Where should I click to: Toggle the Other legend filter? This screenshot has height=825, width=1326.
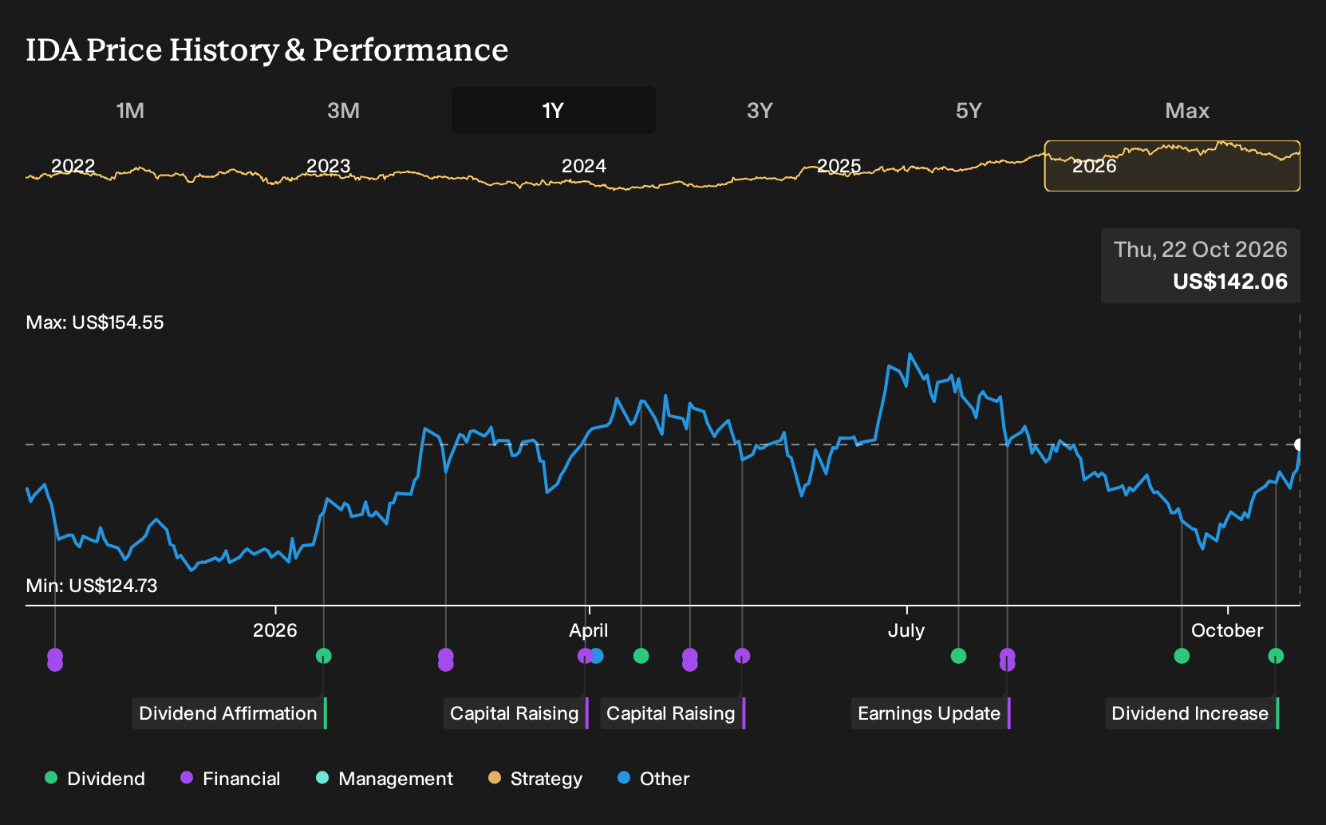[x=653, y=779]
